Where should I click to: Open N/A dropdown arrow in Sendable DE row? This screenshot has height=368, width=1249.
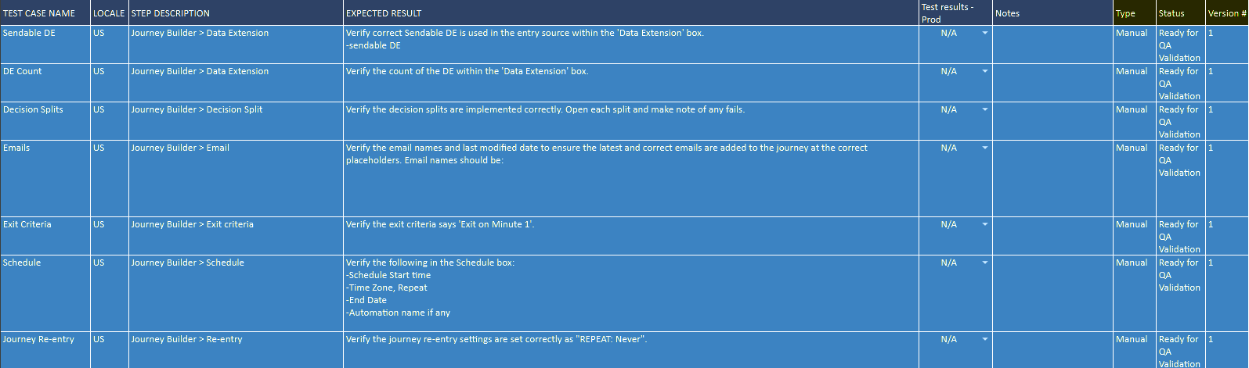(985, 33)
